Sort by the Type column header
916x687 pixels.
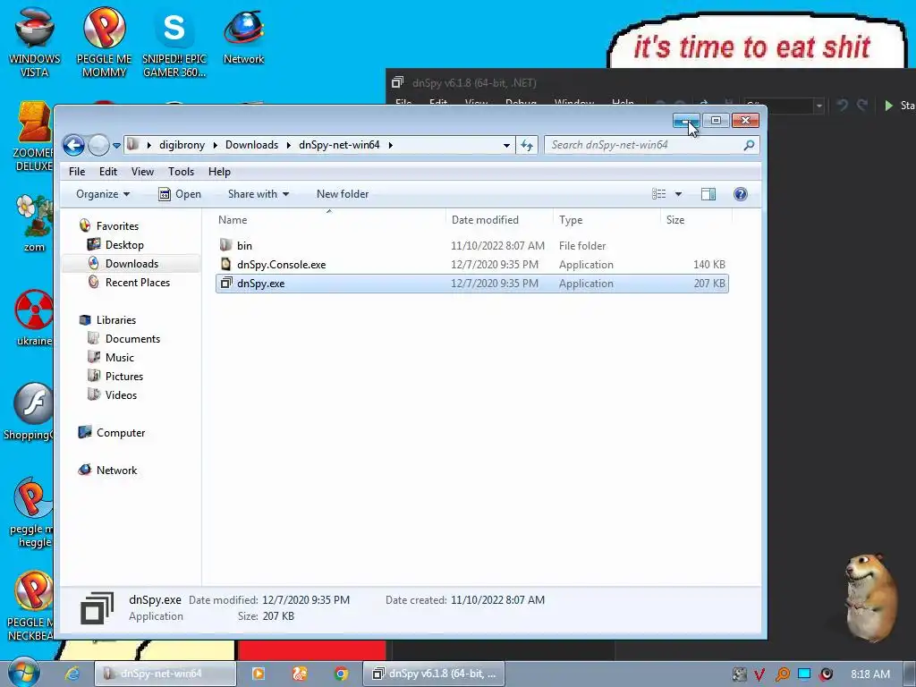571,220
